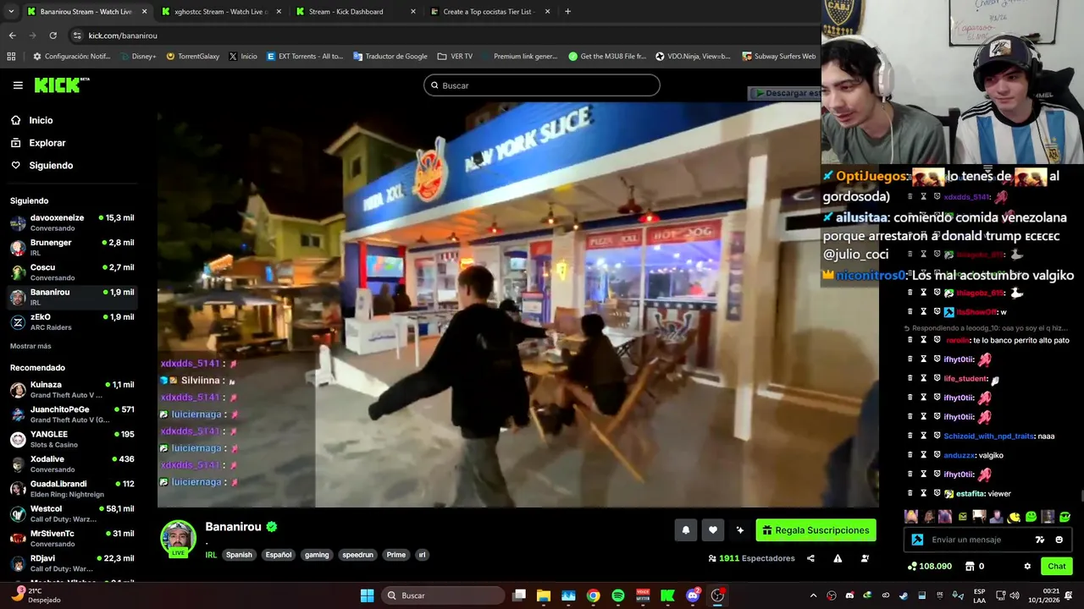
Task: Open the VER TV bookmarks folder
Action: pos(455,57)
